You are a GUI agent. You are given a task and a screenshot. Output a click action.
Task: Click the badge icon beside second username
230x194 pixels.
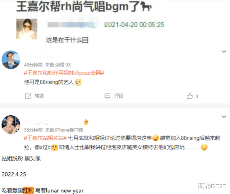tap(86, 122)
